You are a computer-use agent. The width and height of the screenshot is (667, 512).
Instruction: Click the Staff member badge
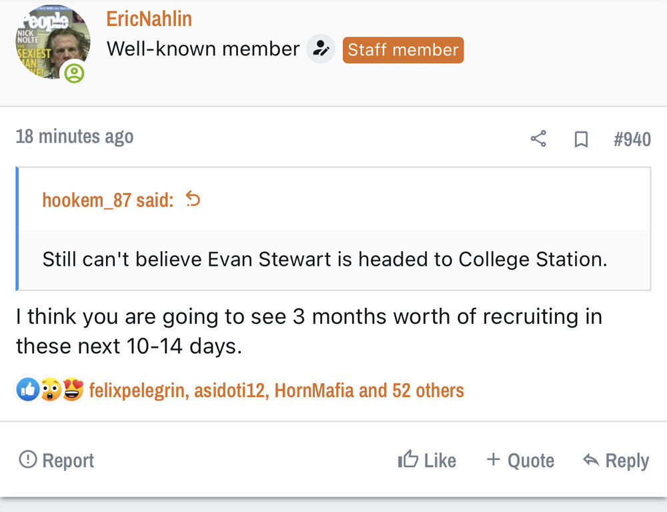pos(403,50)
